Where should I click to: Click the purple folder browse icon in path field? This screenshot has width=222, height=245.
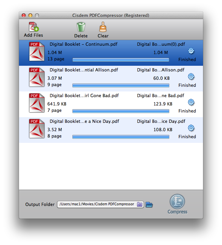coord(140,204)
